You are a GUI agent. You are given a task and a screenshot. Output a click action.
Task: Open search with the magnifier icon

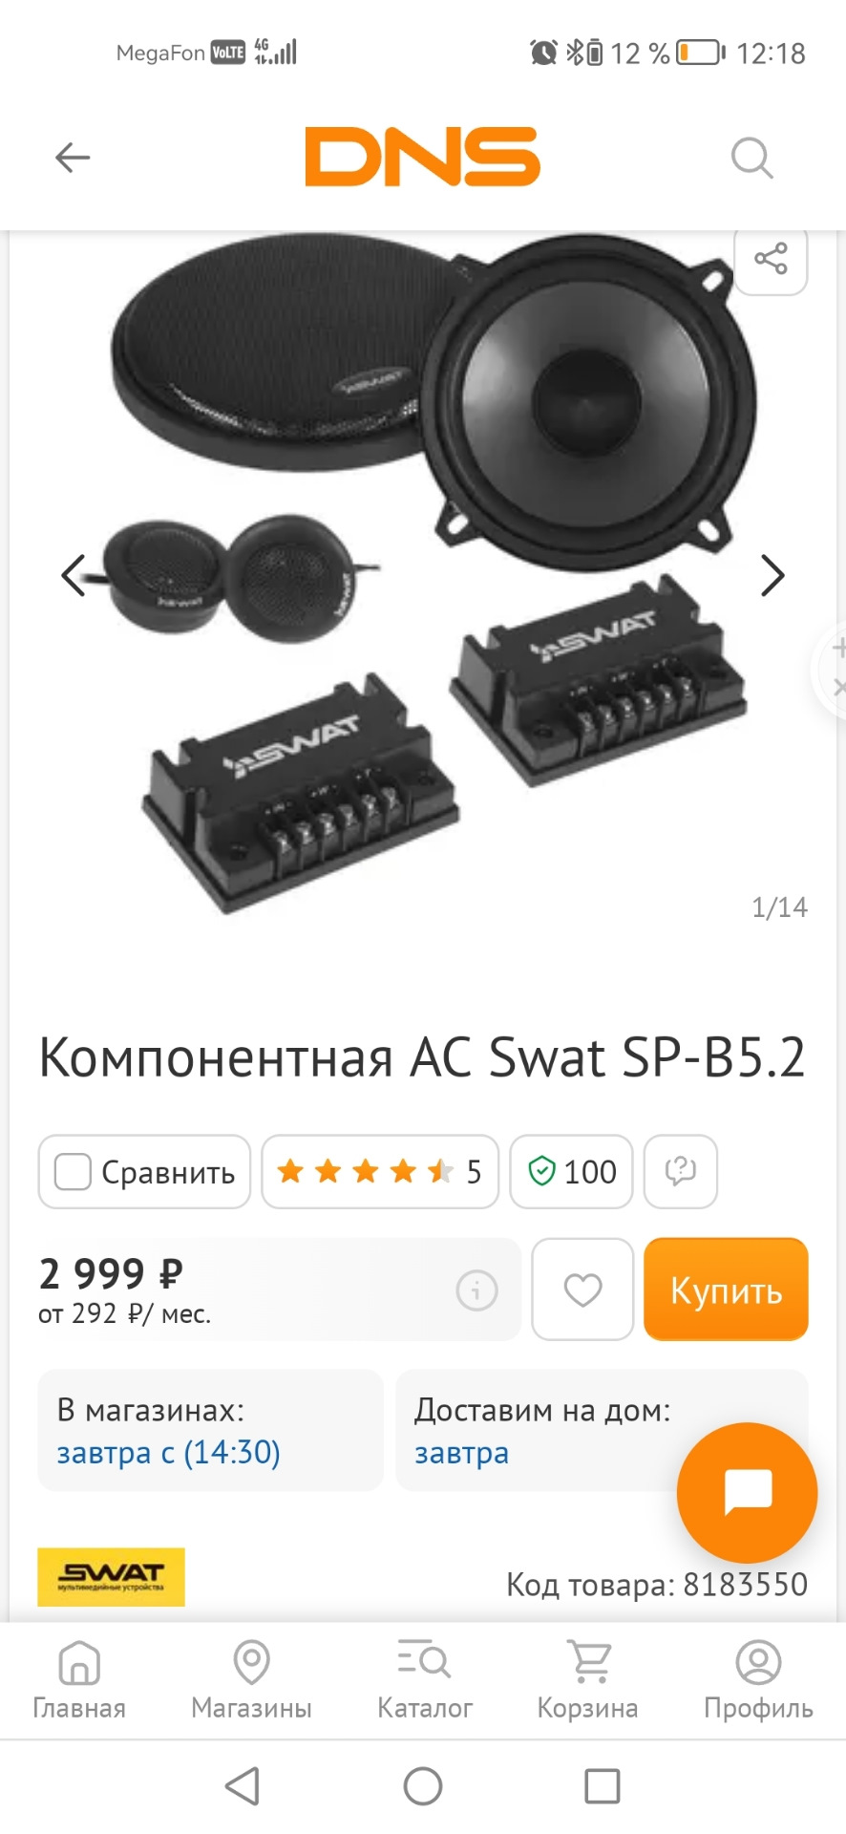pyautogui.click(x=752, y=158)
